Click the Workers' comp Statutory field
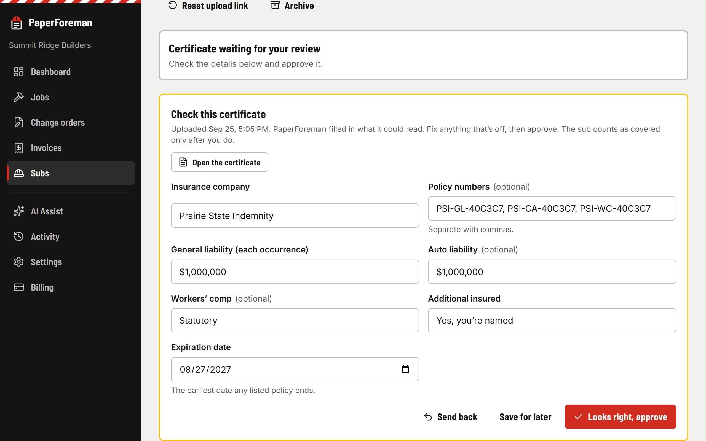 [x=295, y=320]
